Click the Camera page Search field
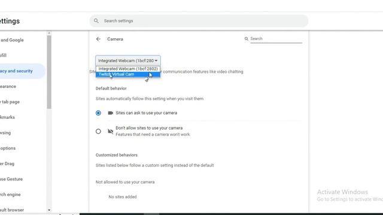 [x=276, y=39]
